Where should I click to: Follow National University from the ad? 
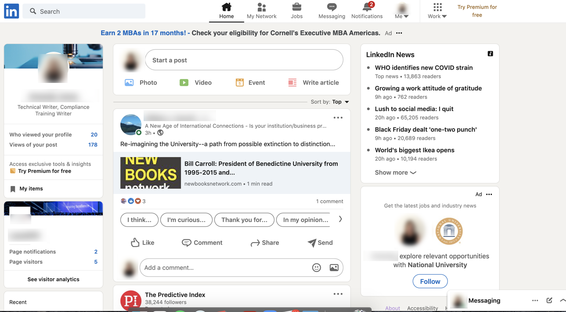tap(430, 281)
